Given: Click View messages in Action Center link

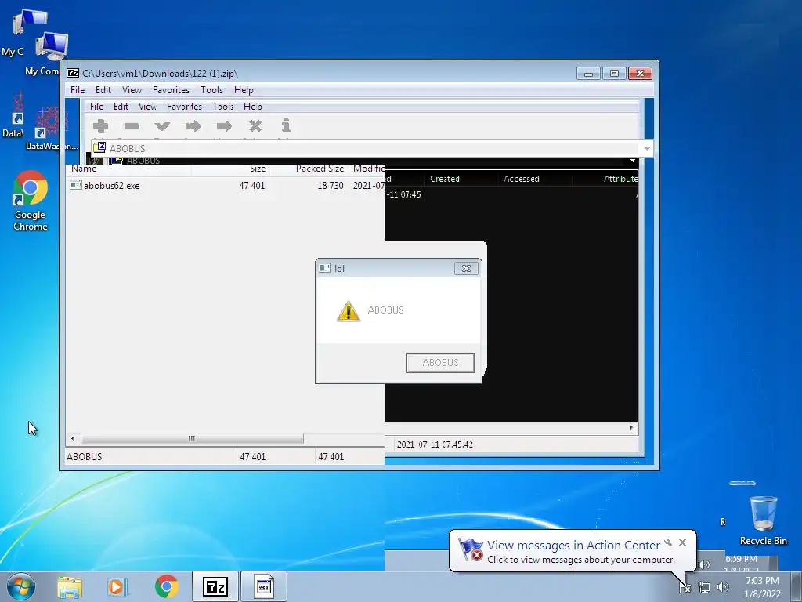Looking at the screenshot, I should point(573,546).
